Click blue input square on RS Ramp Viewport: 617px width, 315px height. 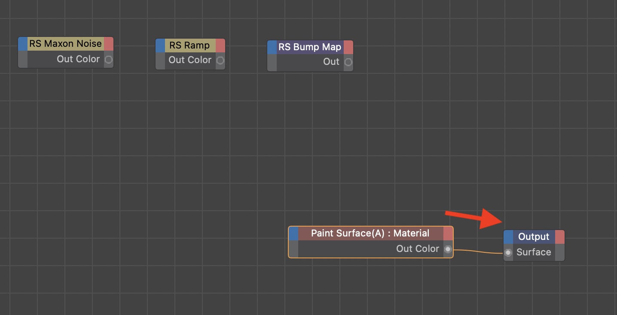[x=160, y=45]
